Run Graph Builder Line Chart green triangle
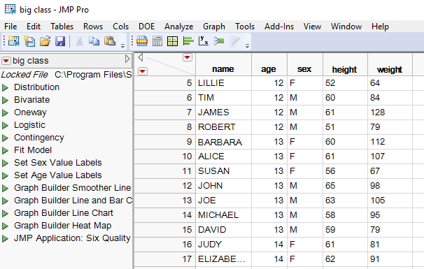 tap(5, 213)
